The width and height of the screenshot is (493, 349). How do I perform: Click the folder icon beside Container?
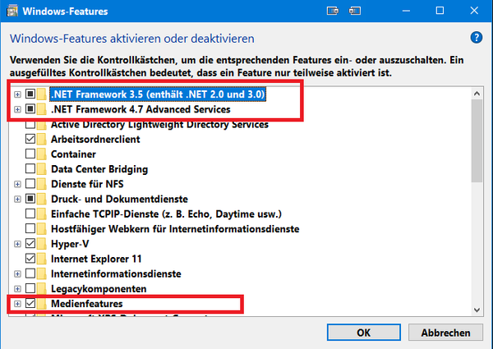pyautogui.click(x=42, y=154)
